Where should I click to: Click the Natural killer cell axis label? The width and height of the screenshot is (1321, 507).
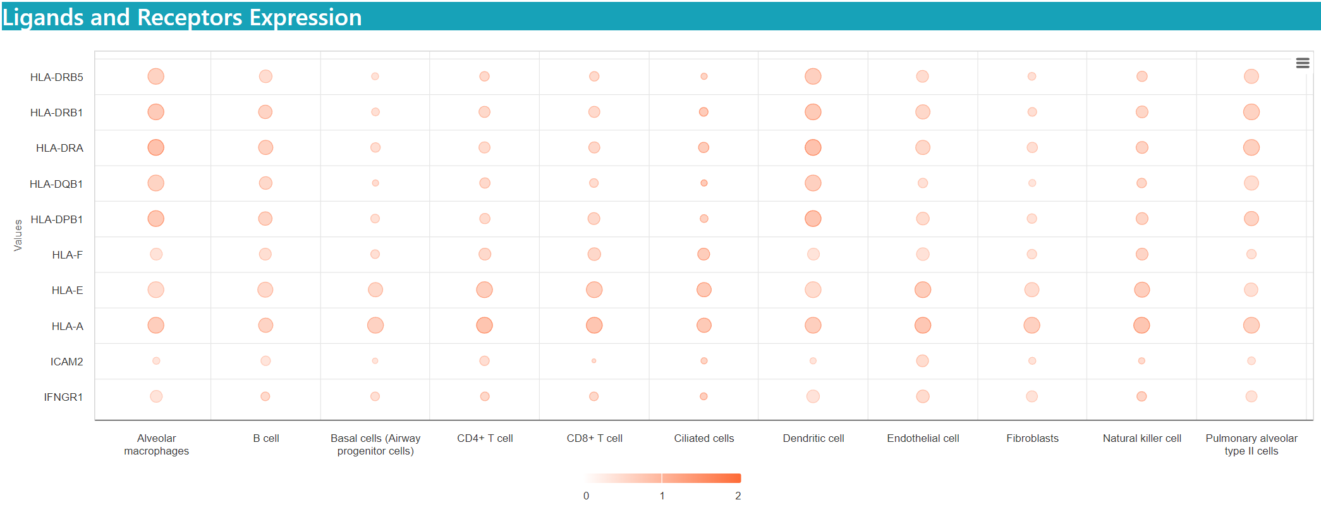tap(1142, 438)
